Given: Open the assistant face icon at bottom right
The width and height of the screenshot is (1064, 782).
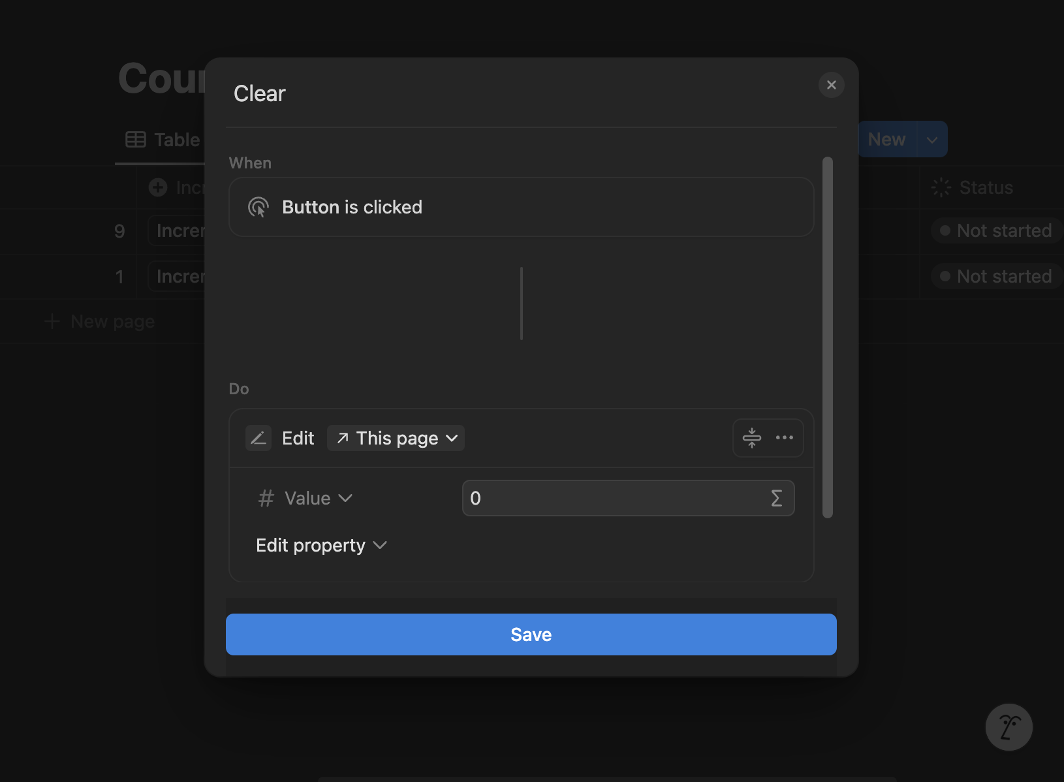Looking at the screenshot, I should [x=1009, y=727].
